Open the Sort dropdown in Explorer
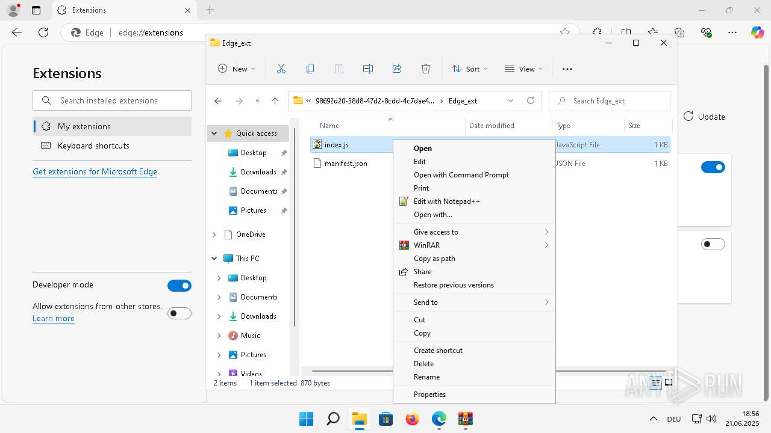 470,69
